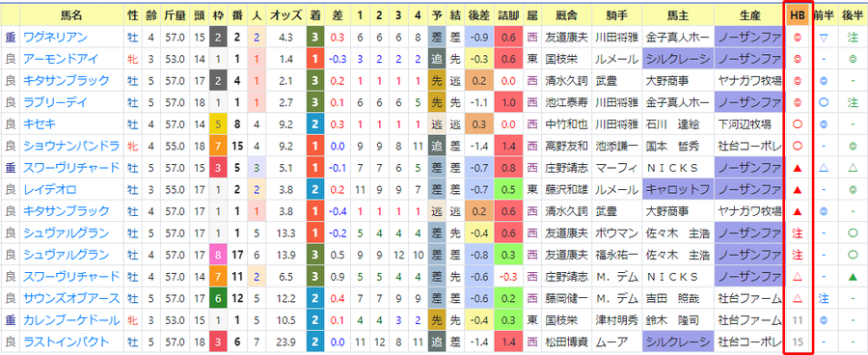868x355 pixels.
Task: Open キタサンブラック link in the 3.8 odds row
Action: click(66, 211)
